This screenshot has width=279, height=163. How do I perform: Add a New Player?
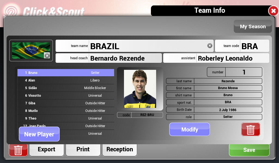tap(39, 134)
